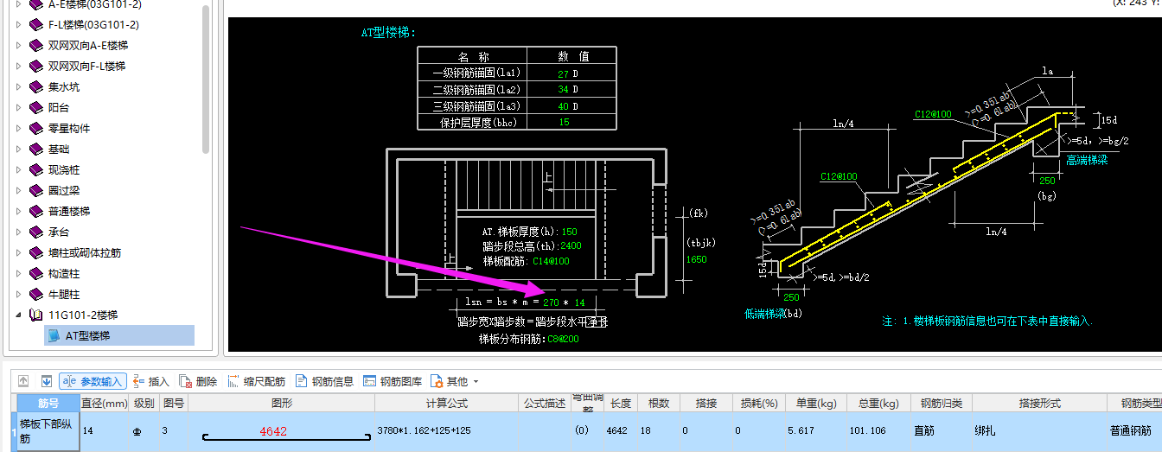Click the 计算公式 column header
The width and height of the screenshot is (1162, 452).
446,404
